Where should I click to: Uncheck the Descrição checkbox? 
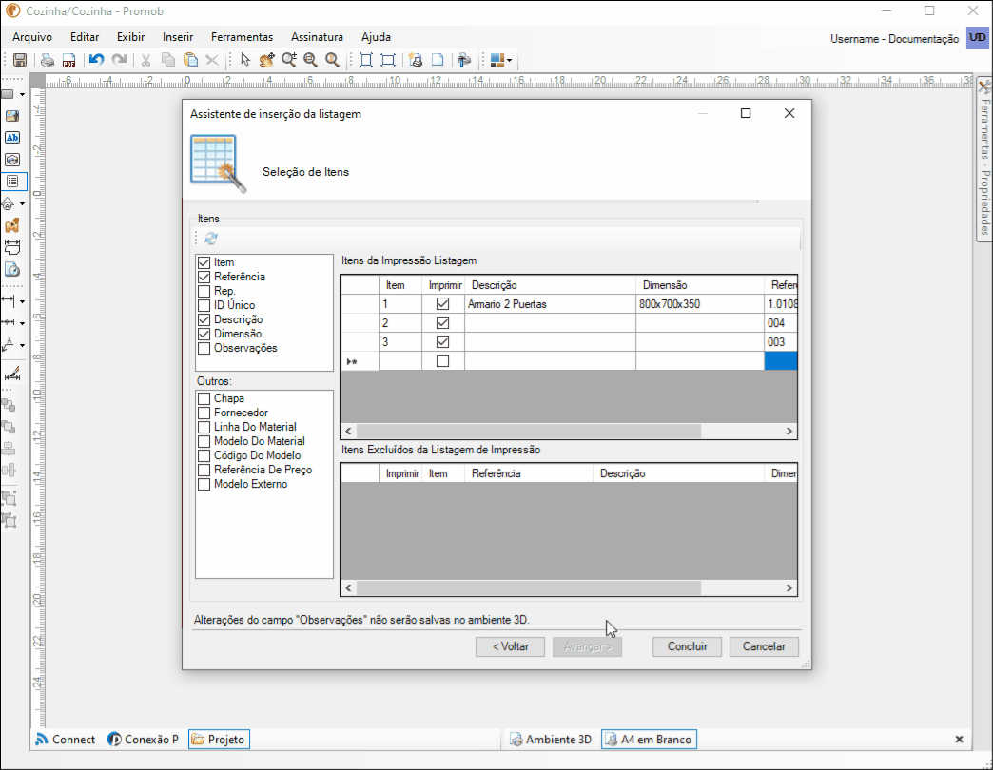(204, 319)
